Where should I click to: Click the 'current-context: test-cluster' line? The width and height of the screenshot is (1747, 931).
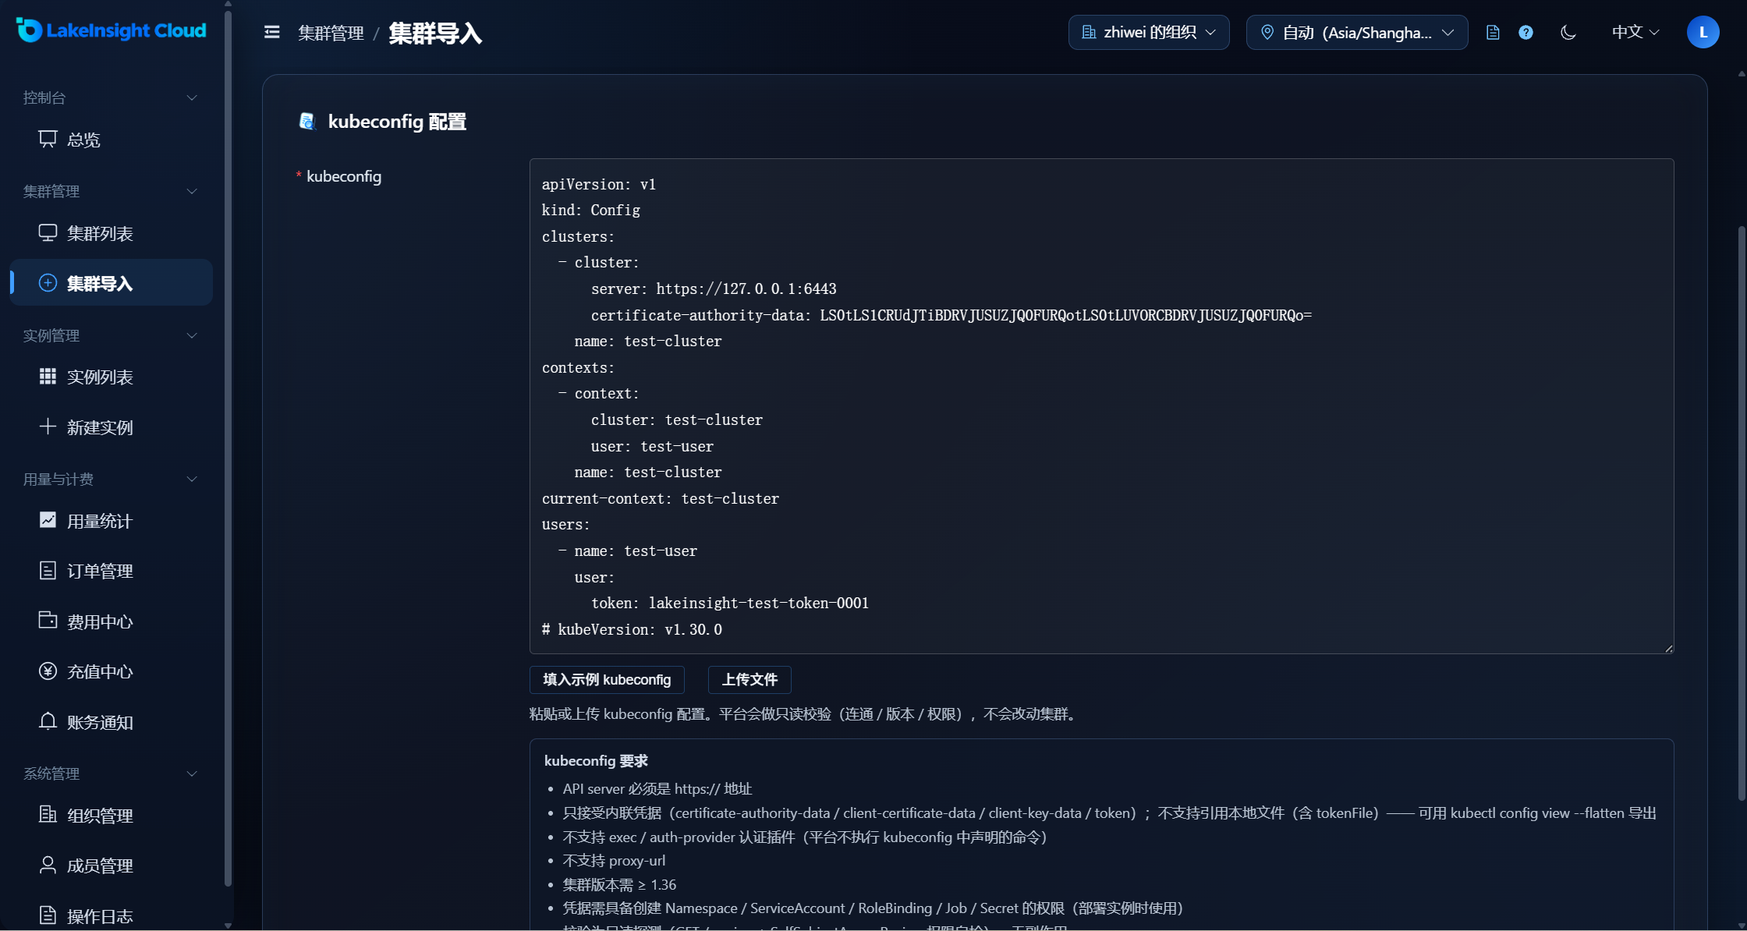point(661,499)
